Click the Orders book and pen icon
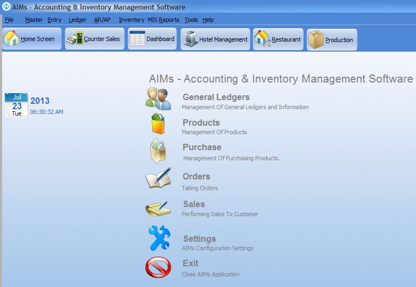 pos(158,178)
